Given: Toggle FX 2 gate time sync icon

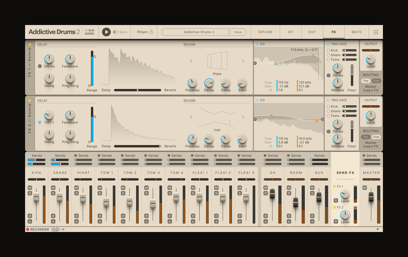Looking at the screenshot, I should [x=328, y=132].
